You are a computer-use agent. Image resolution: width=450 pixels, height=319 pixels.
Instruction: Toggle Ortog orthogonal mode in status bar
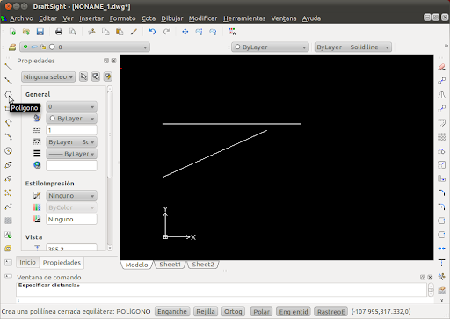point(233,312)
